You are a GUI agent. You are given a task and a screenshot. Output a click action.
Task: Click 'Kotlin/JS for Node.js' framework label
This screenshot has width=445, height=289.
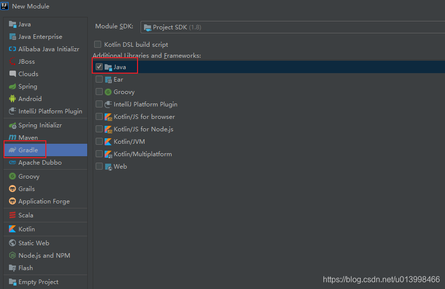(x=144, y=129)
